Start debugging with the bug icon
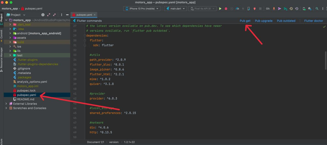The height and width of the screenshot is (145, 327). (x=226, y=9)
